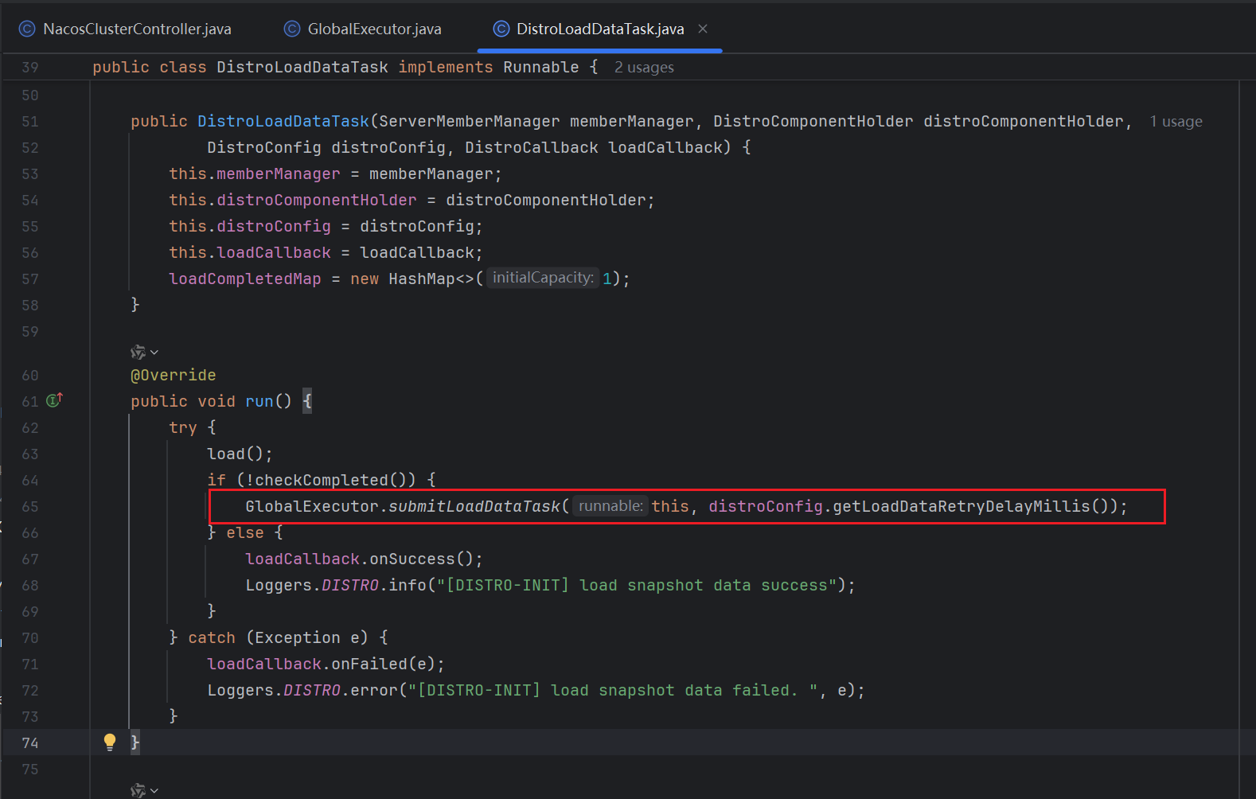Screen dimensions: 1256x799
Task: Open the "2 usages" hint on class declaration
Action: 644,68
